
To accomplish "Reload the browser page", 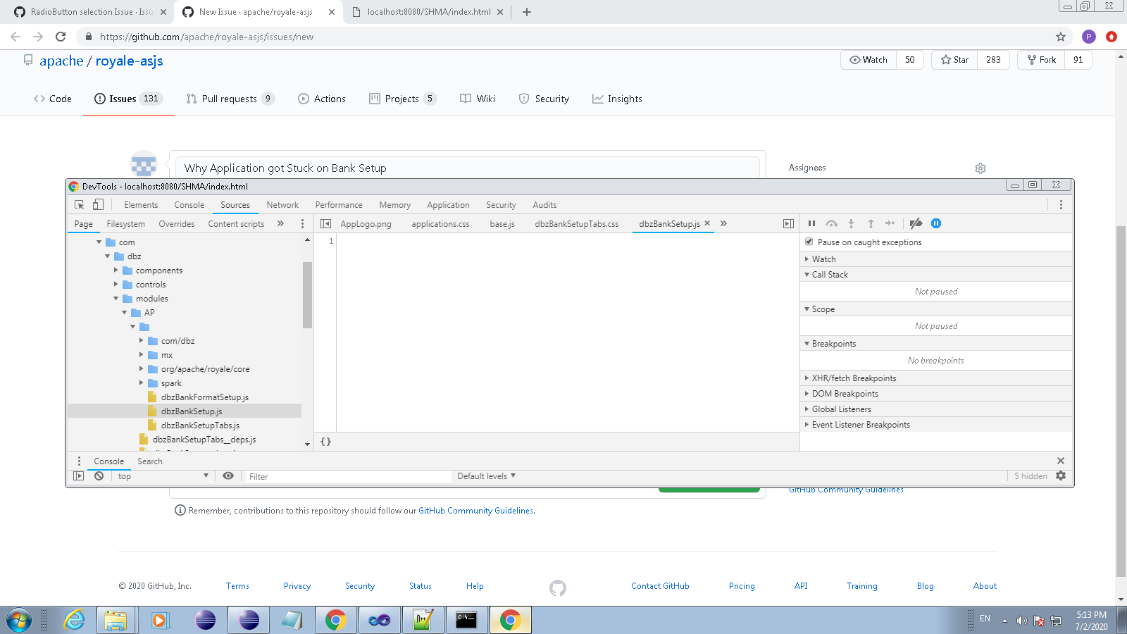I will 61,37.
